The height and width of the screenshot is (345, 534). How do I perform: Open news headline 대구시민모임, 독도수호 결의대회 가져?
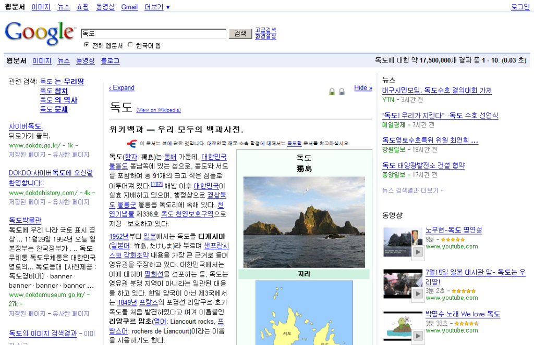437,91
